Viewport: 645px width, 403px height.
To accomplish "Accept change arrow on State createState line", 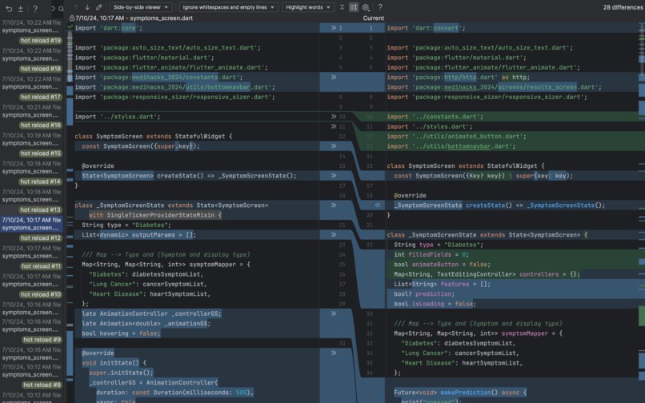I will pyautogui.click(x=334, y=176).
